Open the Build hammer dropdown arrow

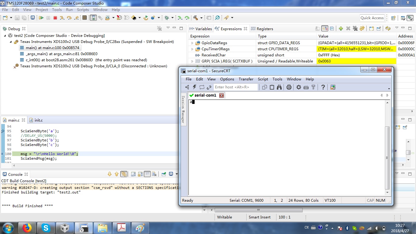coord(201,18)
